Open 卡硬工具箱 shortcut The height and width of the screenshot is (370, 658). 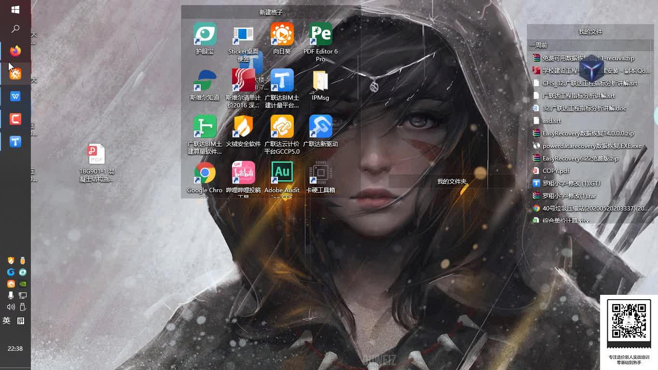(321, 177)
